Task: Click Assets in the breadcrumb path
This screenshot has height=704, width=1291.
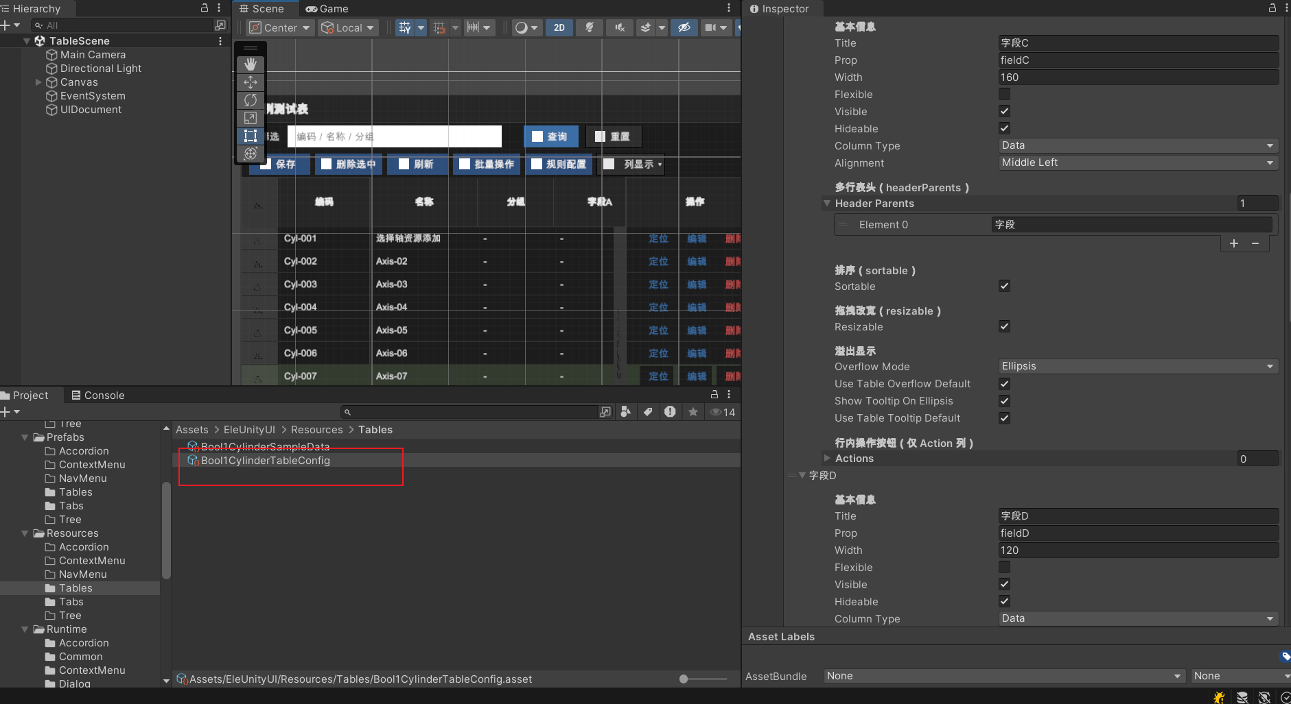Action: [x=192, y=430]
